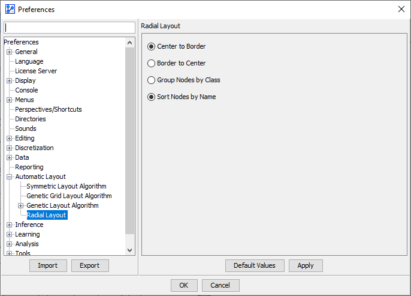Click the Default Values button
The image size is (411, 296).
point(254,265)
